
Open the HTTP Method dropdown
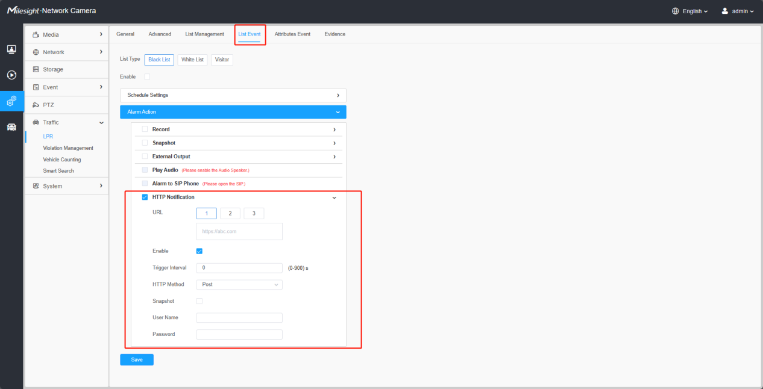(x=239, y=284)
